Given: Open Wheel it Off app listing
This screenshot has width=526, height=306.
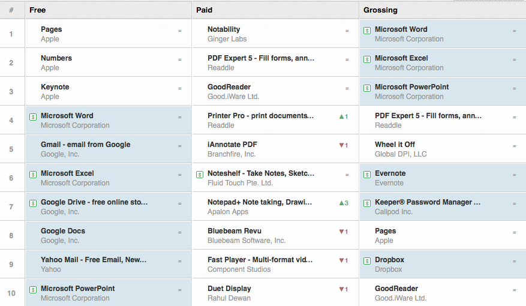Looking at the screenshot, I should point(395,145).
